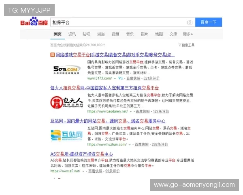This screenshot has width=243, height=195.
Task: Open 127条评价 reviews link
Action: pos(161,111)
